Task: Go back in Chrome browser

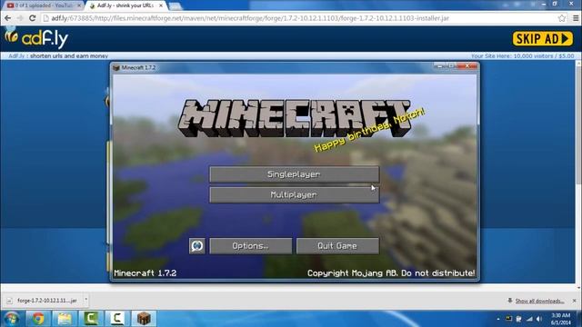Action: [x=8, y=18]
